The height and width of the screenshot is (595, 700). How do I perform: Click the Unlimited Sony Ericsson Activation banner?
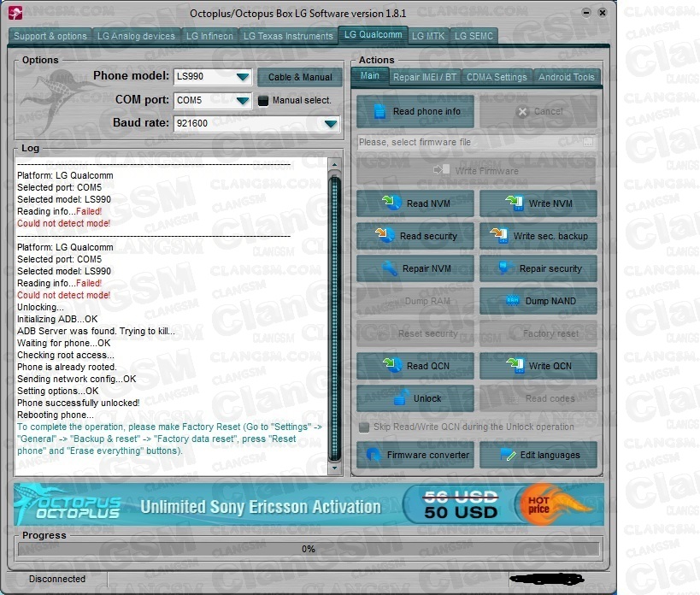tap(309, 504)
